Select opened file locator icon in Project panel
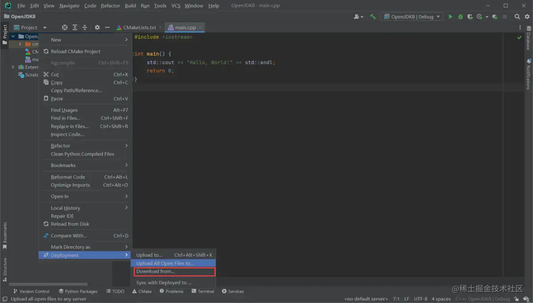 [x=65, y=28]
